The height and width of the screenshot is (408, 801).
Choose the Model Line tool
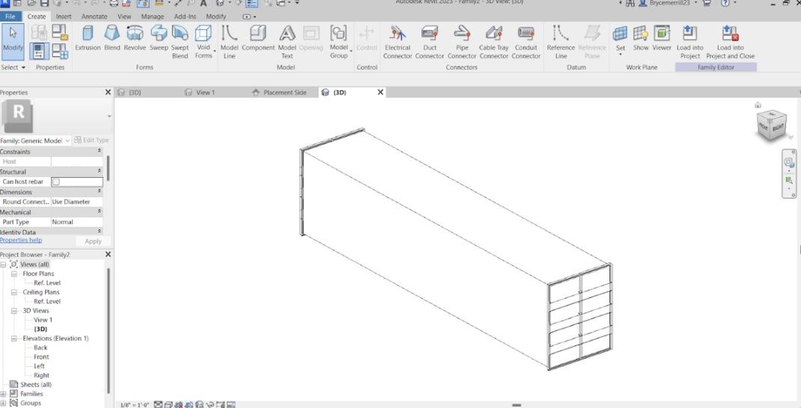click(x=229, y=42)
